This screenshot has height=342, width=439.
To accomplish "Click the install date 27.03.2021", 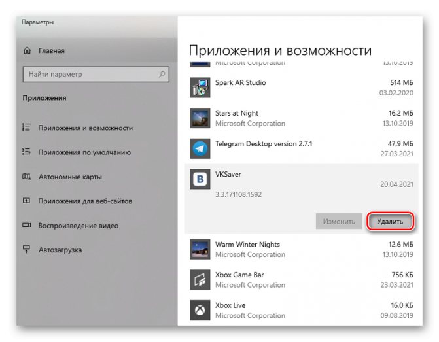I will tap(396, 154).
